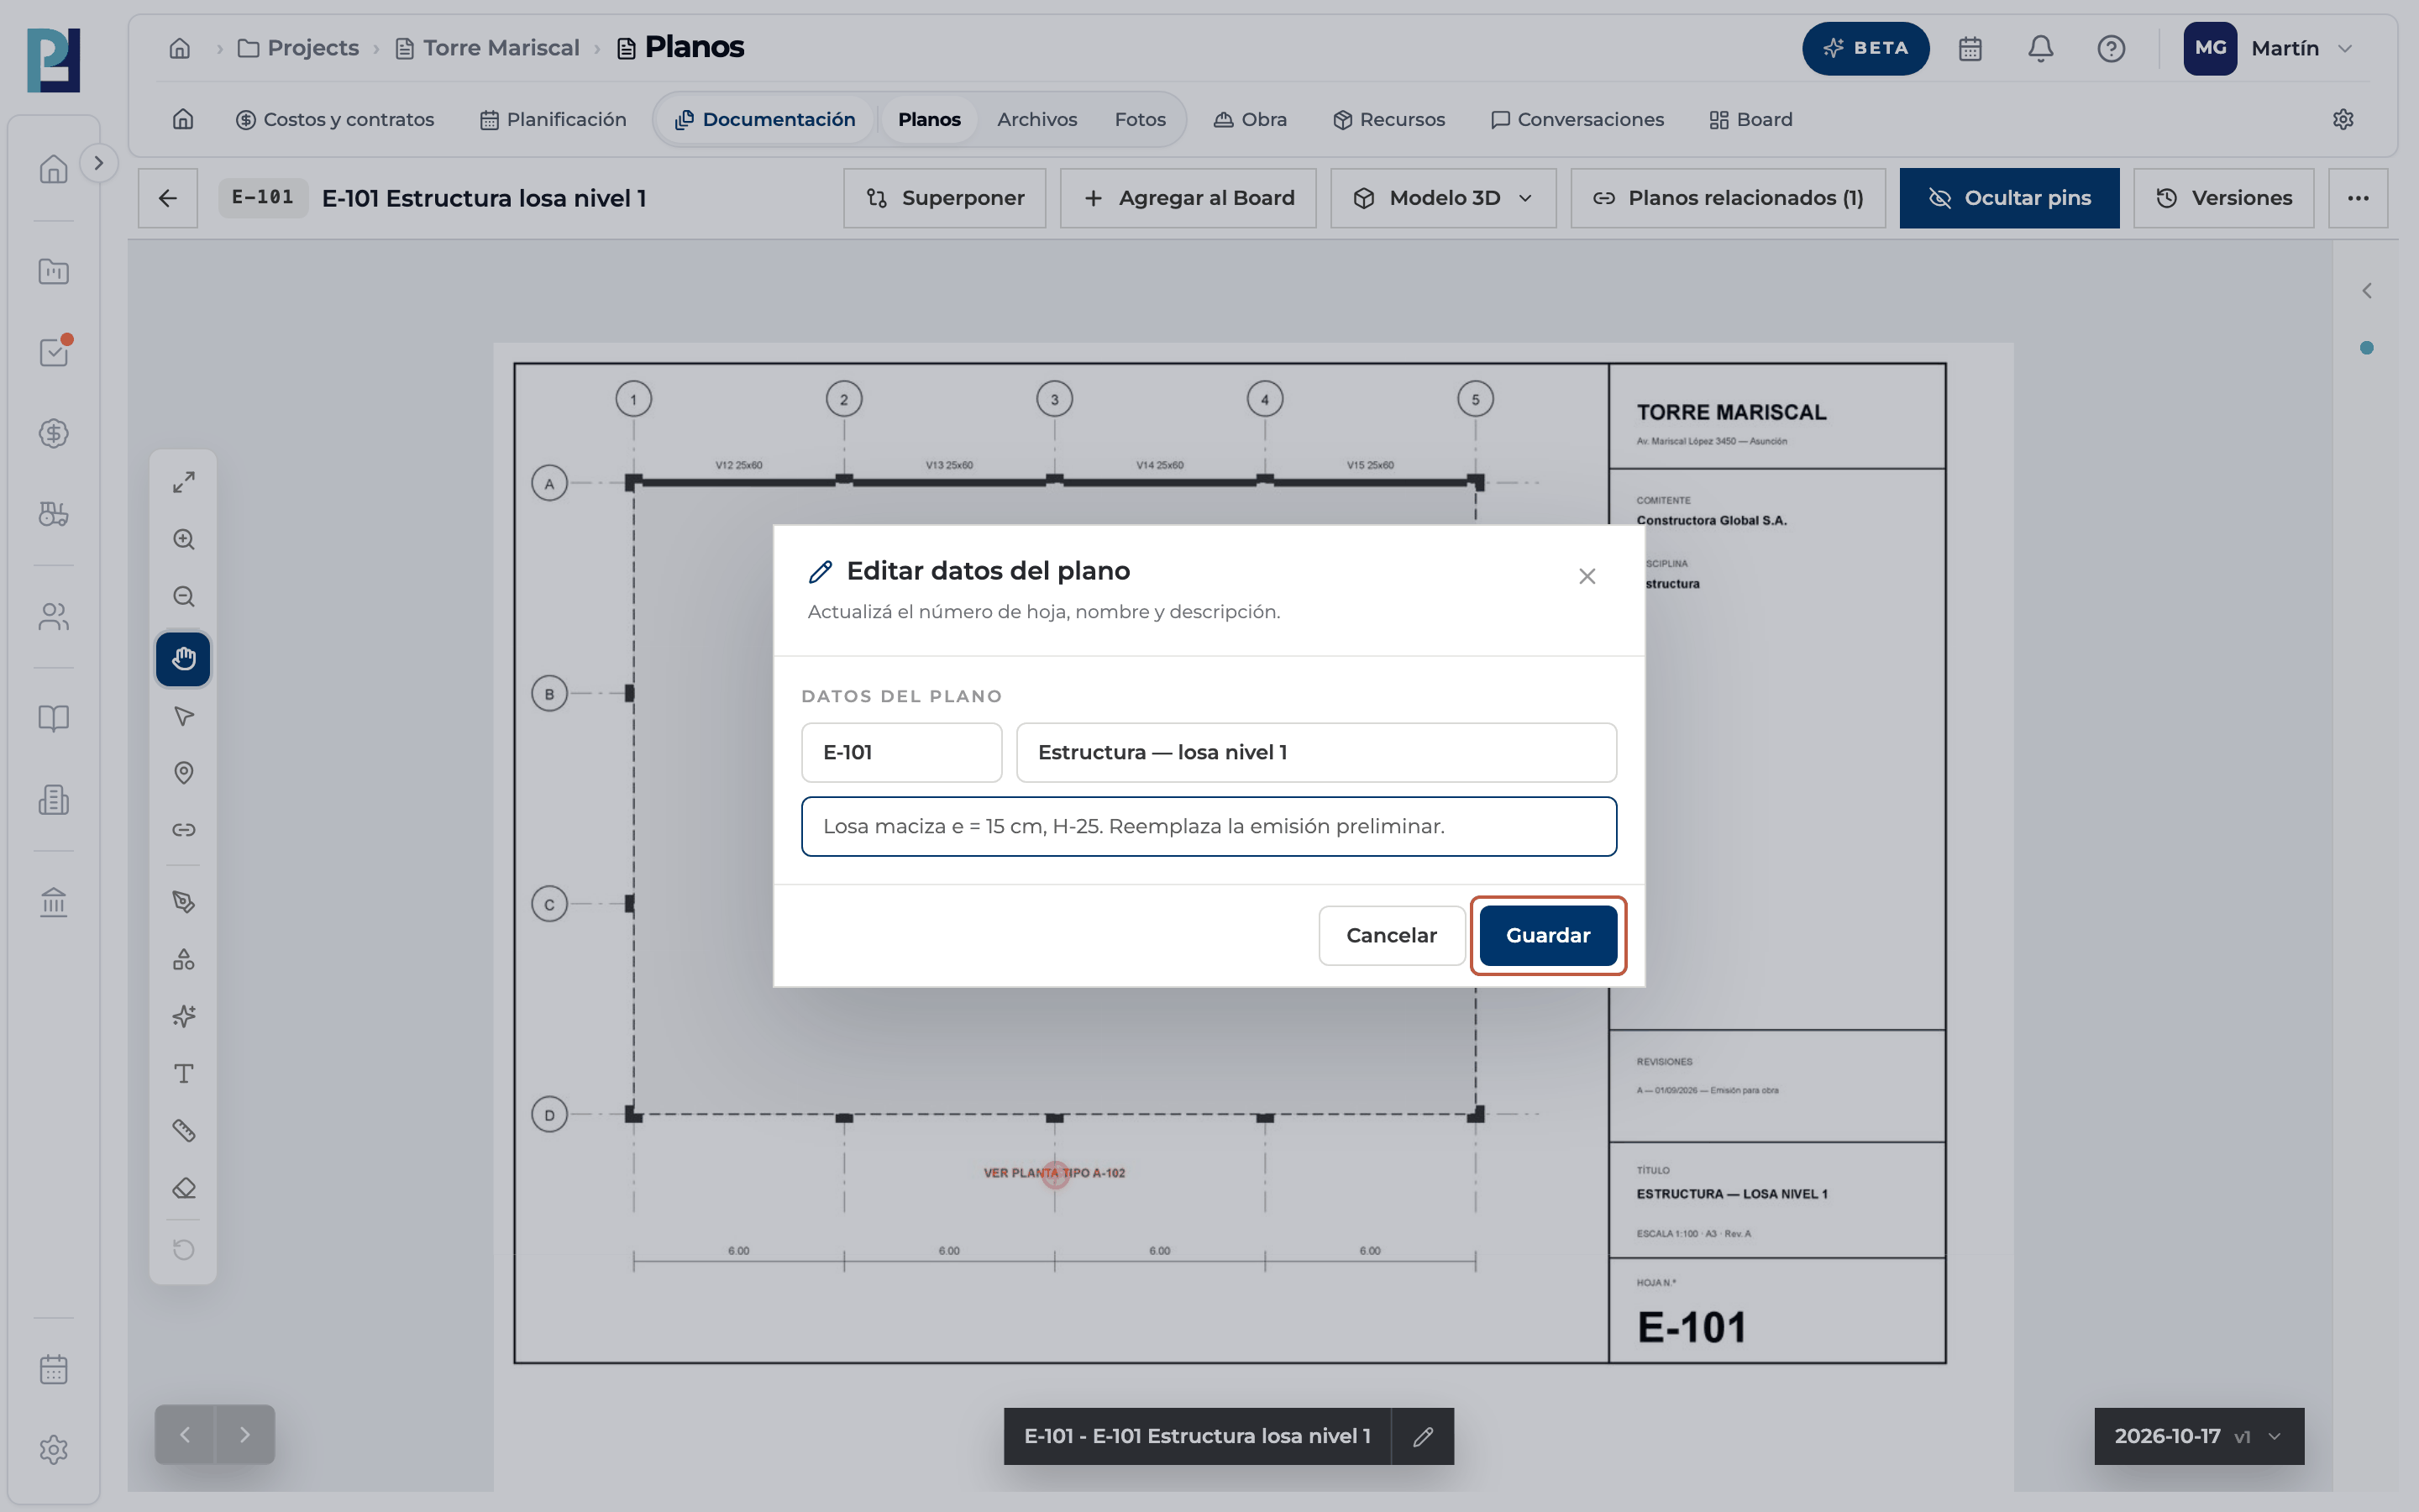Screen dimensions: 2419x1512
Task: Toggle Ocultar pins visibility
Action: (2009, 198)
